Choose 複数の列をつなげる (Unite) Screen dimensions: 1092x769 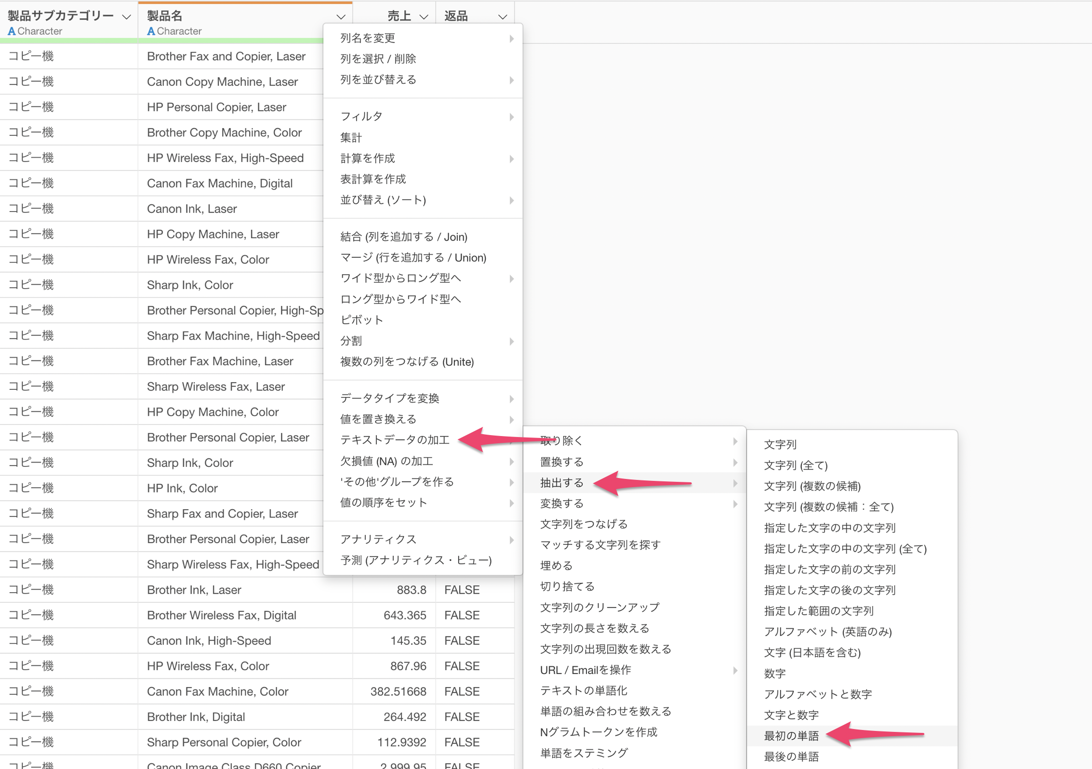click(423, 362)
